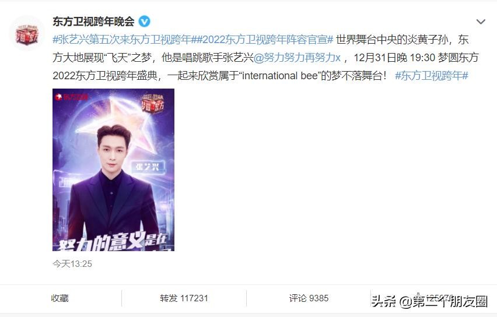Open the 今天13:25 timestamp link
This screenshot has width=497, height=317.
click(x=72, y=264)
